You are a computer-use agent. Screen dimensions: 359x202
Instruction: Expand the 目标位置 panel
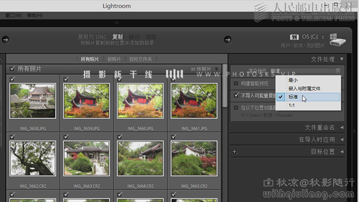342,152
